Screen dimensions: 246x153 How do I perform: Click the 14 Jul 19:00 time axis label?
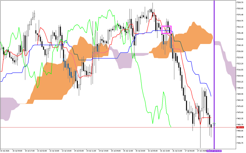tap(103, 151)
